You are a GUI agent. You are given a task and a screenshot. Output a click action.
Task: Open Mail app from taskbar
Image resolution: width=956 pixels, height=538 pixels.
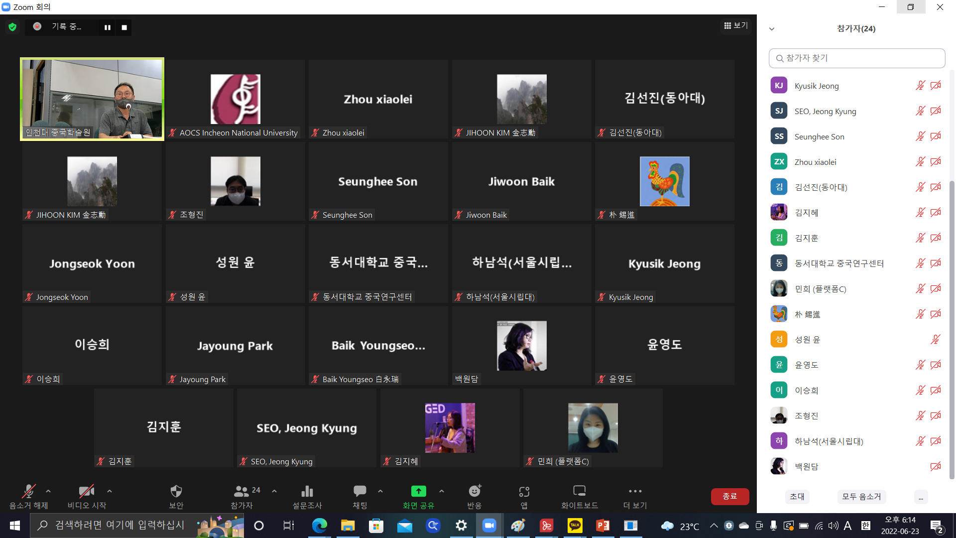coord(404,526)
